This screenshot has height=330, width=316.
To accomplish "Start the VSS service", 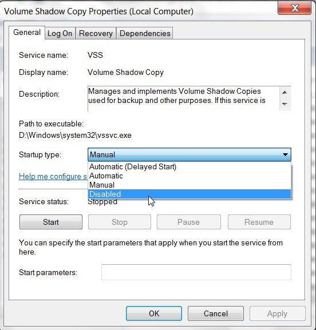I will pos(51,222).
